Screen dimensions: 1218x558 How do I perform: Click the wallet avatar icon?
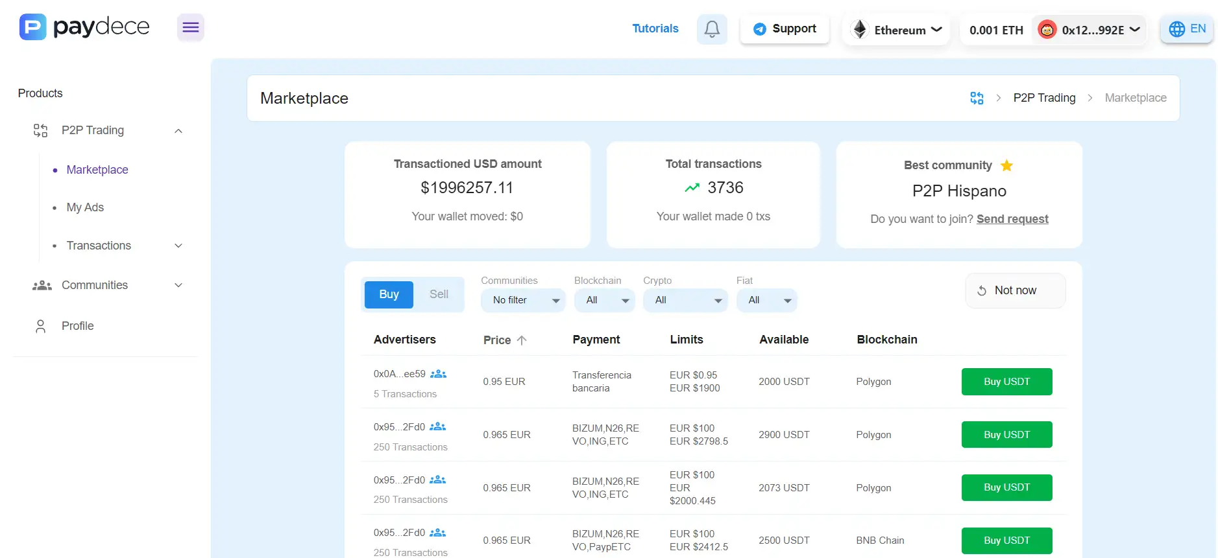[x=1047, y=30]
